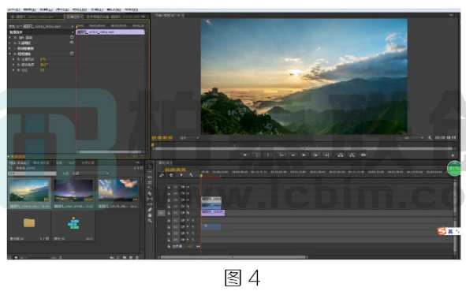Reset the Opacity effect parameters

pyautogui.click(x=72, y=43)
